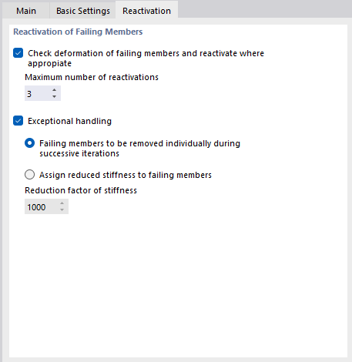Image resolution: width=352 pixels, height=362 pixels.
Task: Click the 'Reduction factor of stiffness' label
Action: pos(81,190)
